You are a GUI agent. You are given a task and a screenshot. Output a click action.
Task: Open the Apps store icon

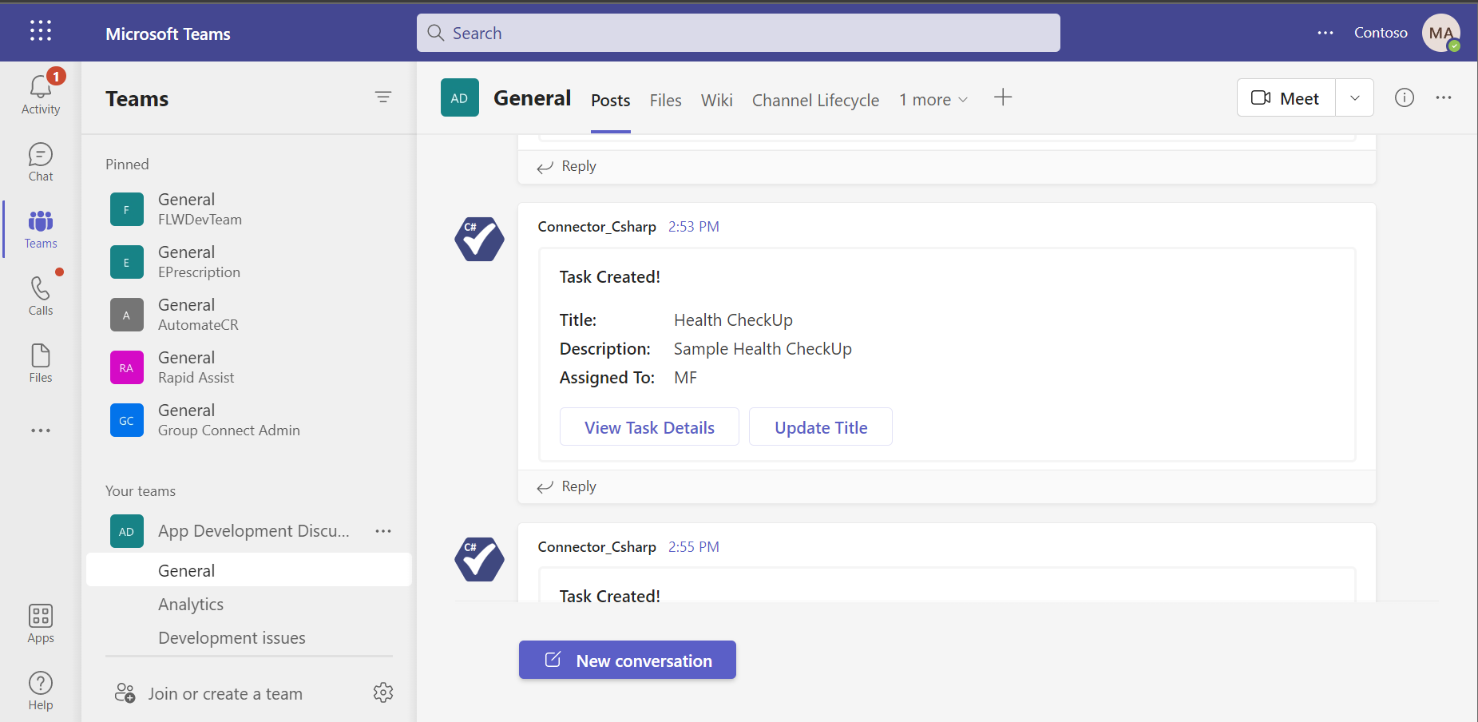click(41, 624)
